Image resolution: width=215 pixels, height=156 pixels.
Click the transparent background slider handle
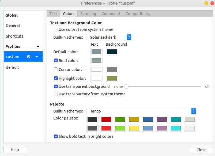coord(127,86)
